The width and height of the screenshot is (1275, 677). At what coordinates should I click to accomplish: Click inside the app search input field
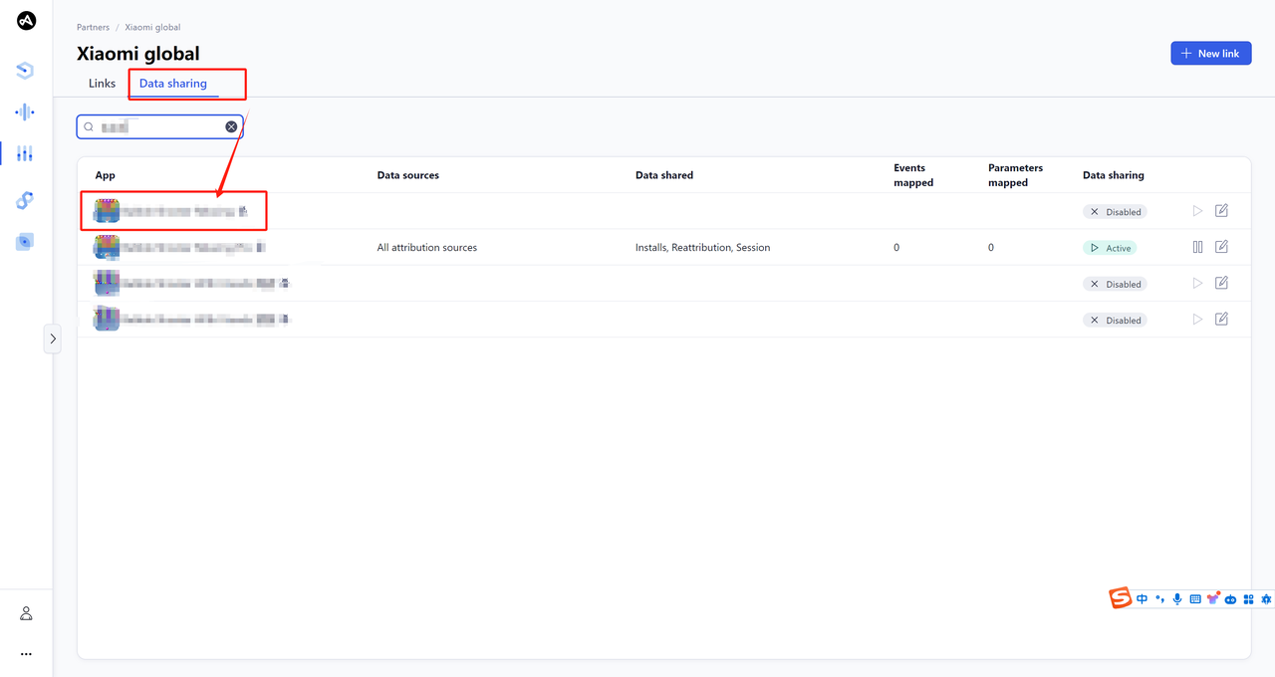(159, 126)
